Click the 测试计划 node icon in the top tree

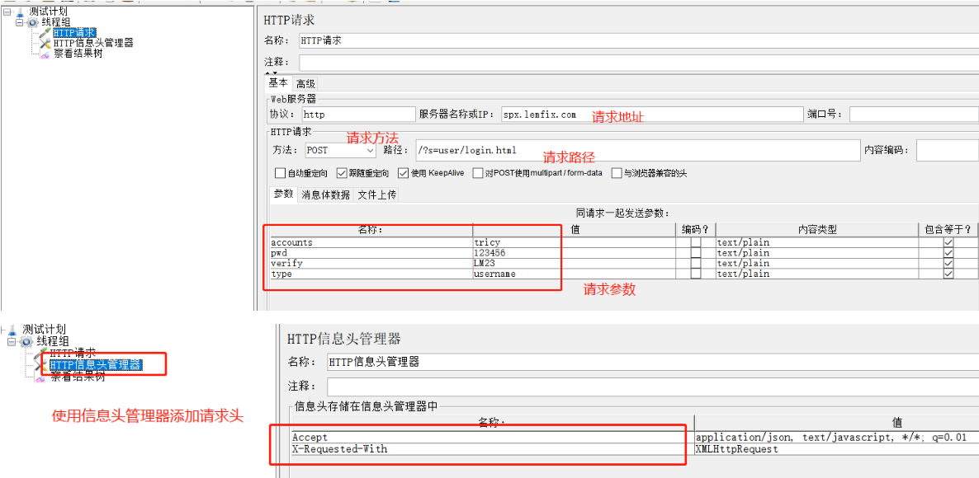(21, 12)
